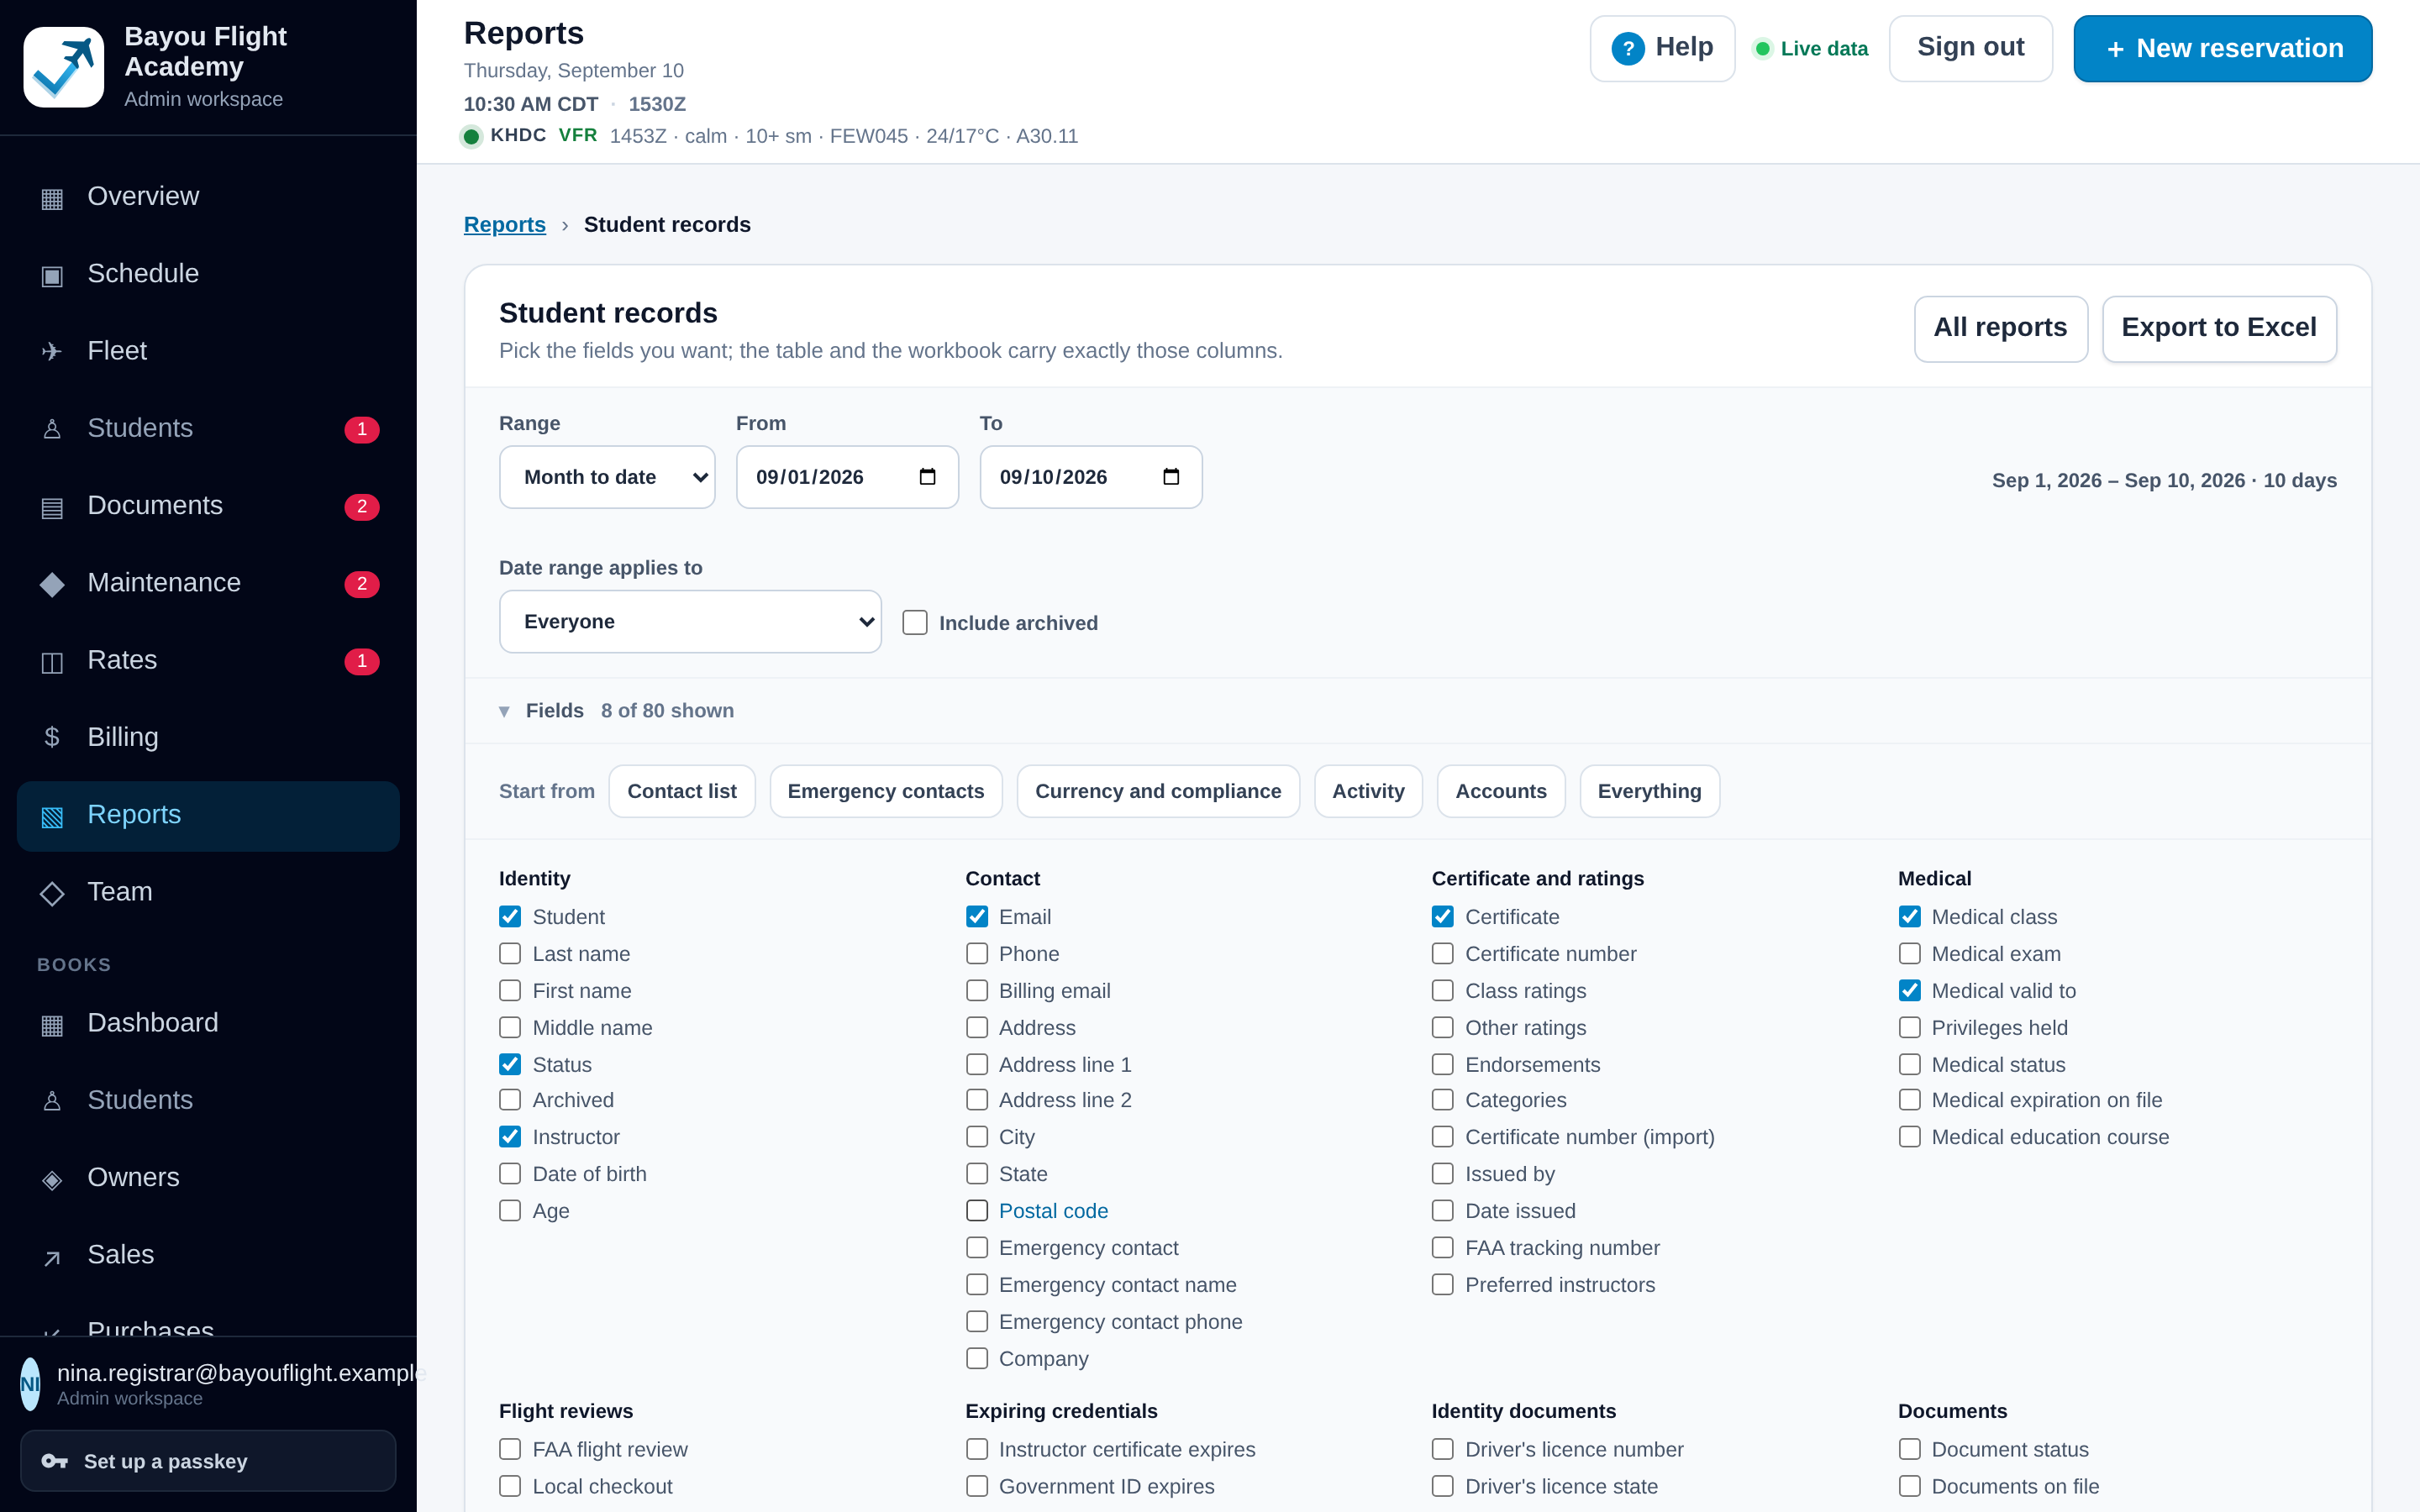The height and width of the screenshot is (1512, 2420).
Task: Click the Fleet airplane icon in sidebar
Action: tap(52, 351)
